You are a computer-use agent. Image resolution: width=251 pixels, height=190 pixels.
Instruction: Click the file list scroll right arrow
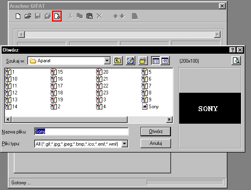point(169,120)
